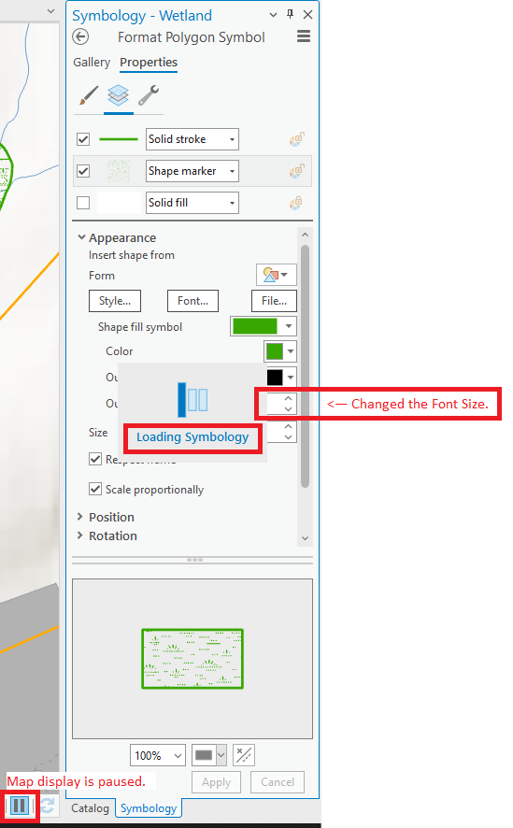Screen dimensions: 513x828
Task: Uncheck the Solid stroke layer checkbox
Action: tap(83, 139)
